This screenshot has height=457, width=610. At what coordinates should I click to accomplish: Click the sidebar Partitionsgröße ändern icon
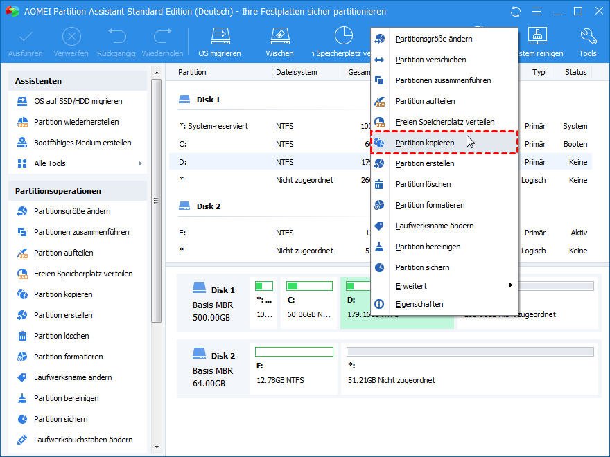pos(22,211)
